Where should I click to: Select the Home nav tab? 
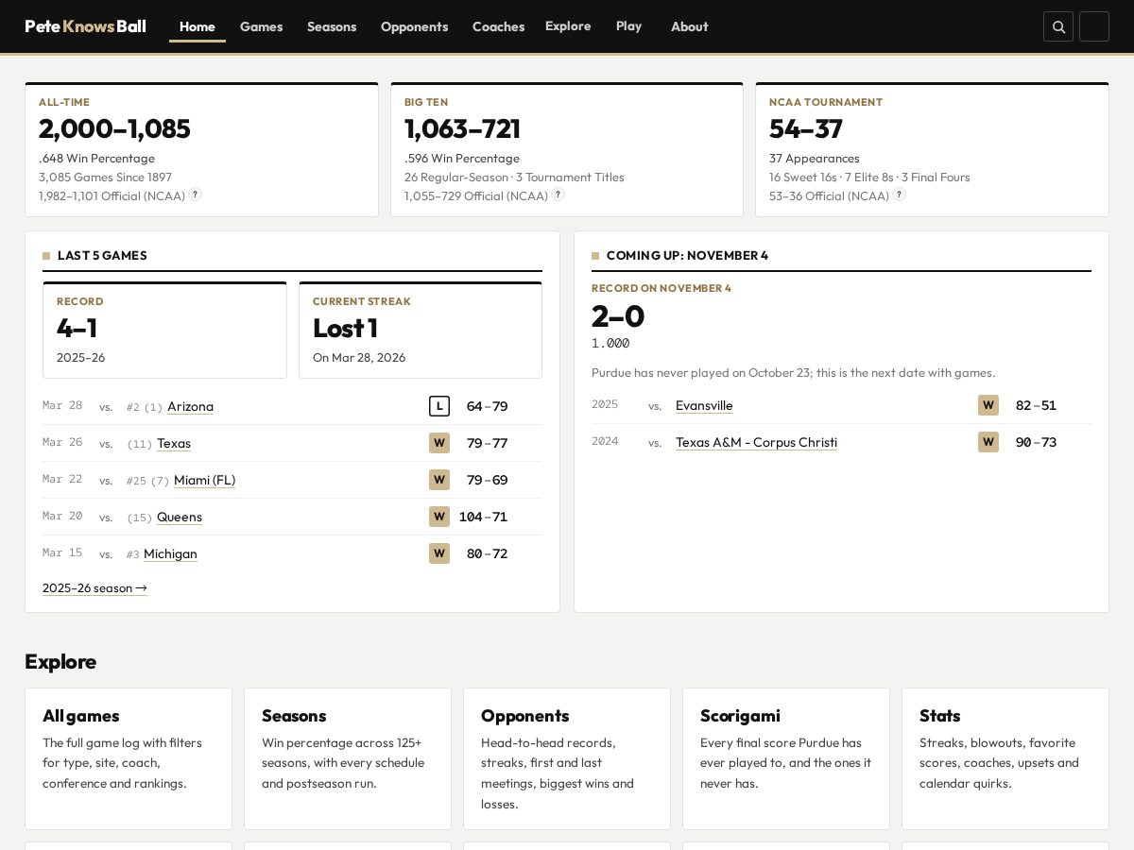(x=198, y=26)
